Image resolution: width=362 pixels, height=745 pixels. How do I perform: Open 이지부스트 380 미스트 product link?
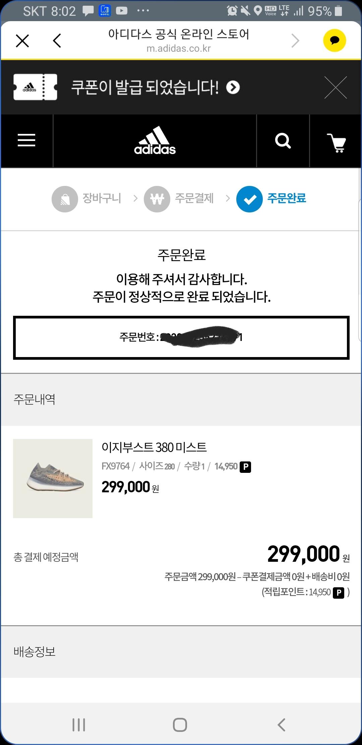[154, 447]
